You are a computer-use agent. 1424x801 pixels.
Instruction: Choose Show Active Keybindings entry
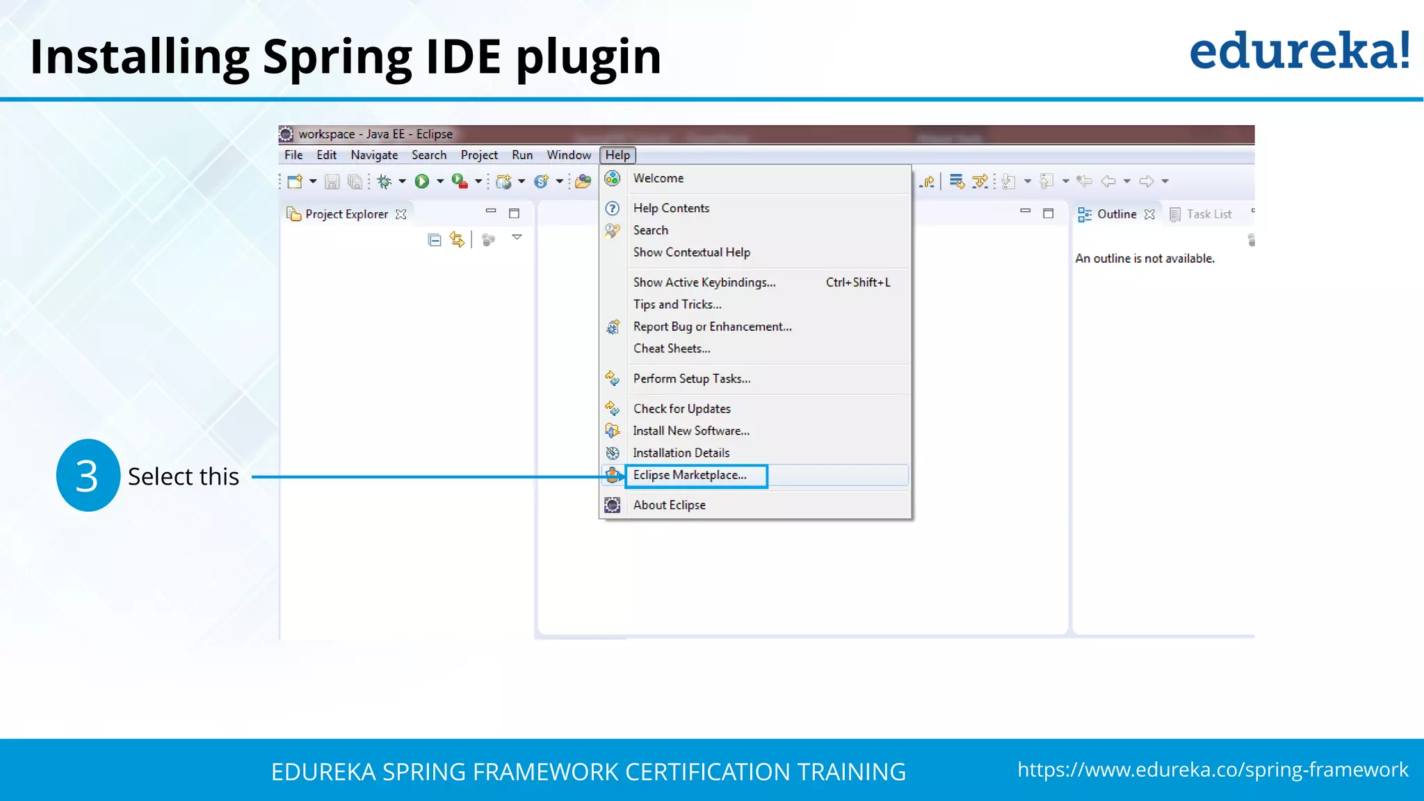(x=755, y=282)
